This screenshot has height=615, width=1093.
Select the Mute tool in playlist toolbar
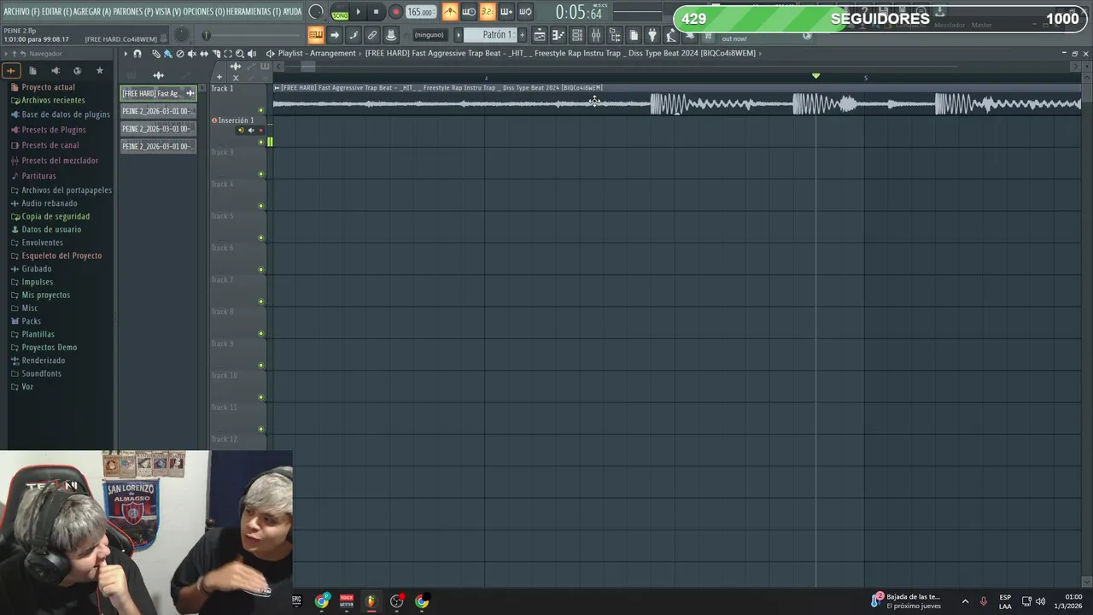(x=192, y=54)
